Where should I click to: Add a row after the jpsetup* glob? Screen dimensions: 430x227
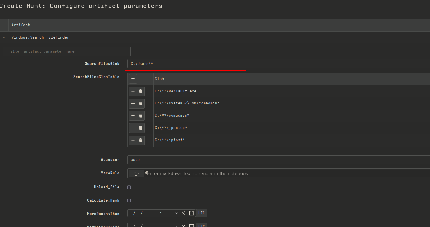pos(133,128)
